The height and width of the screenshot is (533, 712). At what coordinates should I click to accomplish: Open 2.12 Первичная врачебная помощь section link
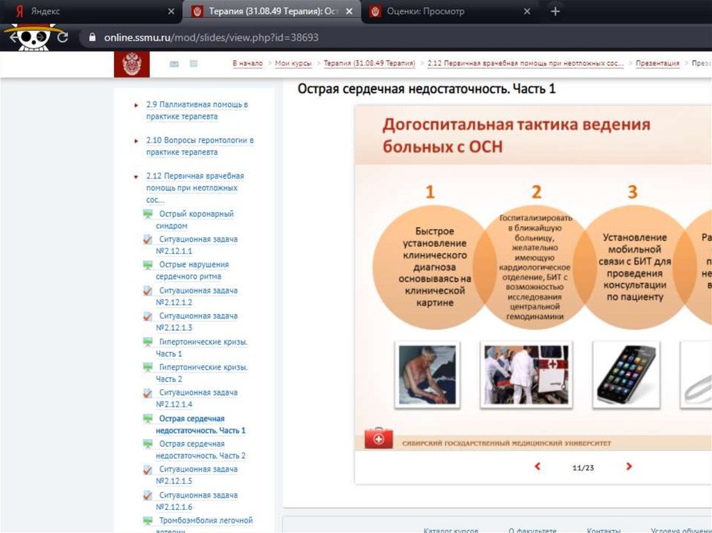195,188
